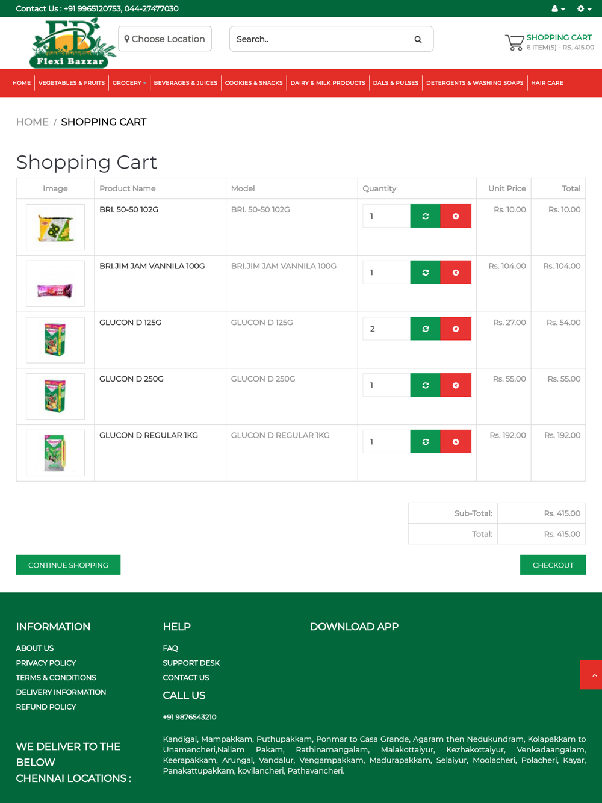The height and width of the screenshot is (803, 602).
Task: Remove GLUCON D 250G from cart
Action: pyautogui.click(x=456, y=385)
